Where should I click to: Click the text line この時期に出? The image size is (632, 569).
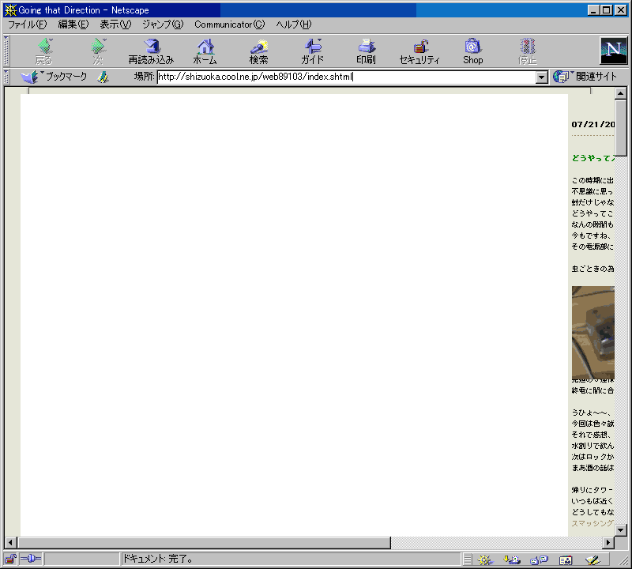coord(593,180)
